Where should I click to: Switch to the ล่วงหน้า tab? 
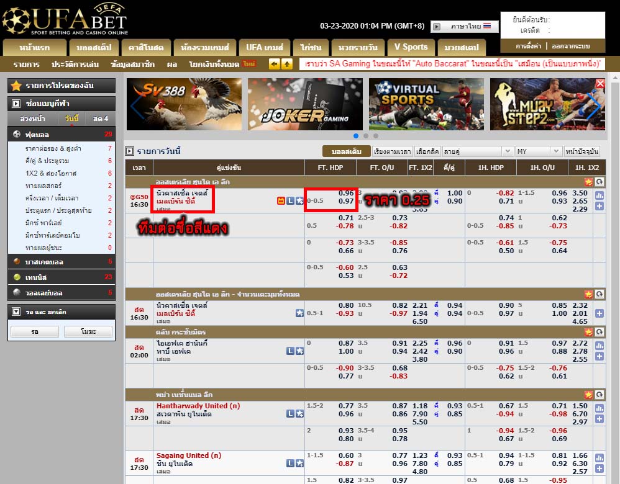click(32, 119)
